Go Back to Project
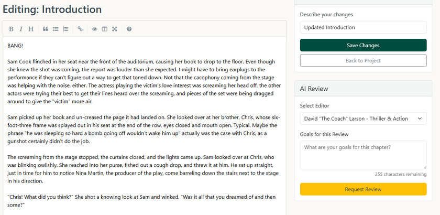This screenshot has width=440, height=215. [363, 60]
